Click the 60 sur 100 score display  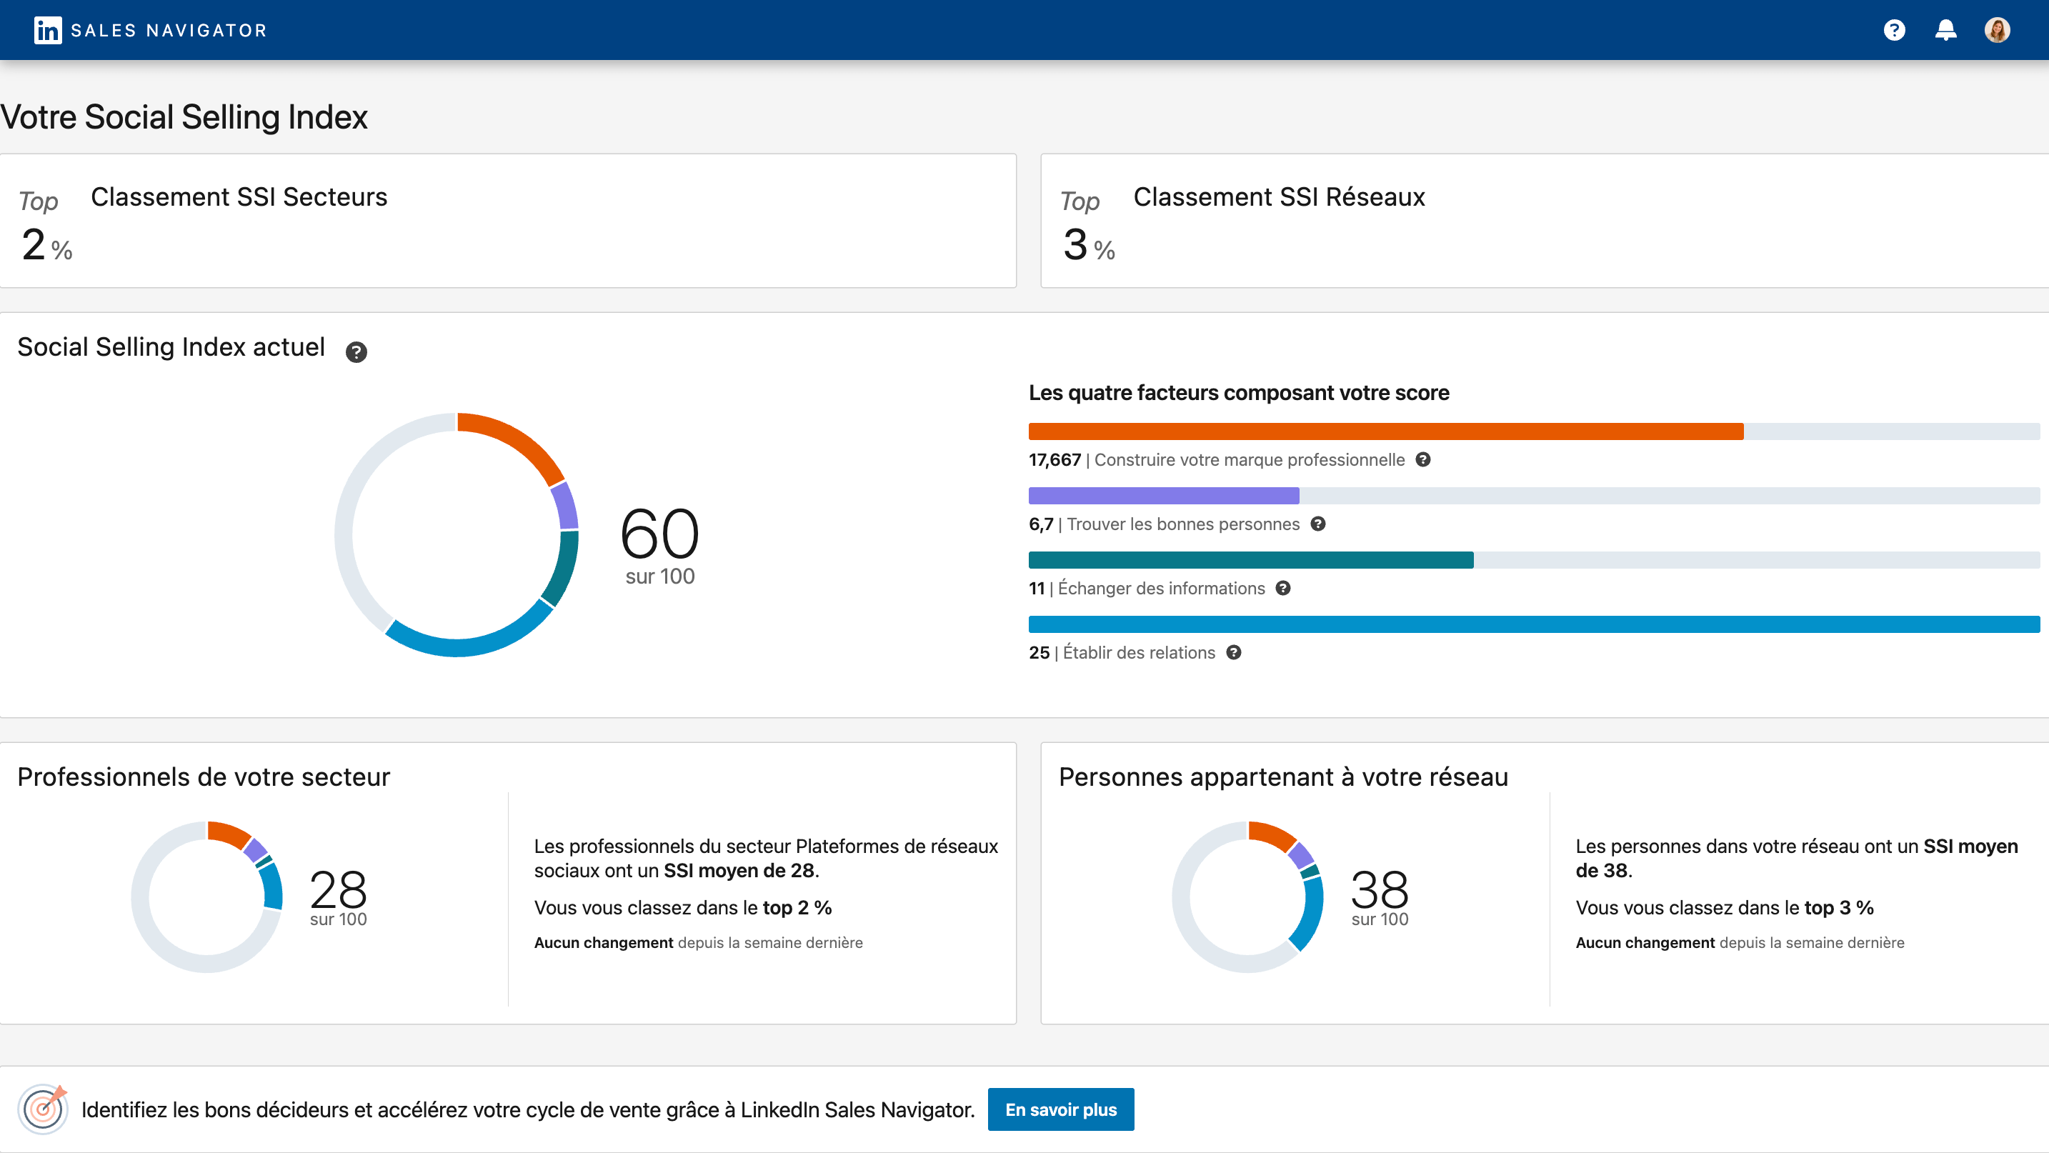point(659,544)
